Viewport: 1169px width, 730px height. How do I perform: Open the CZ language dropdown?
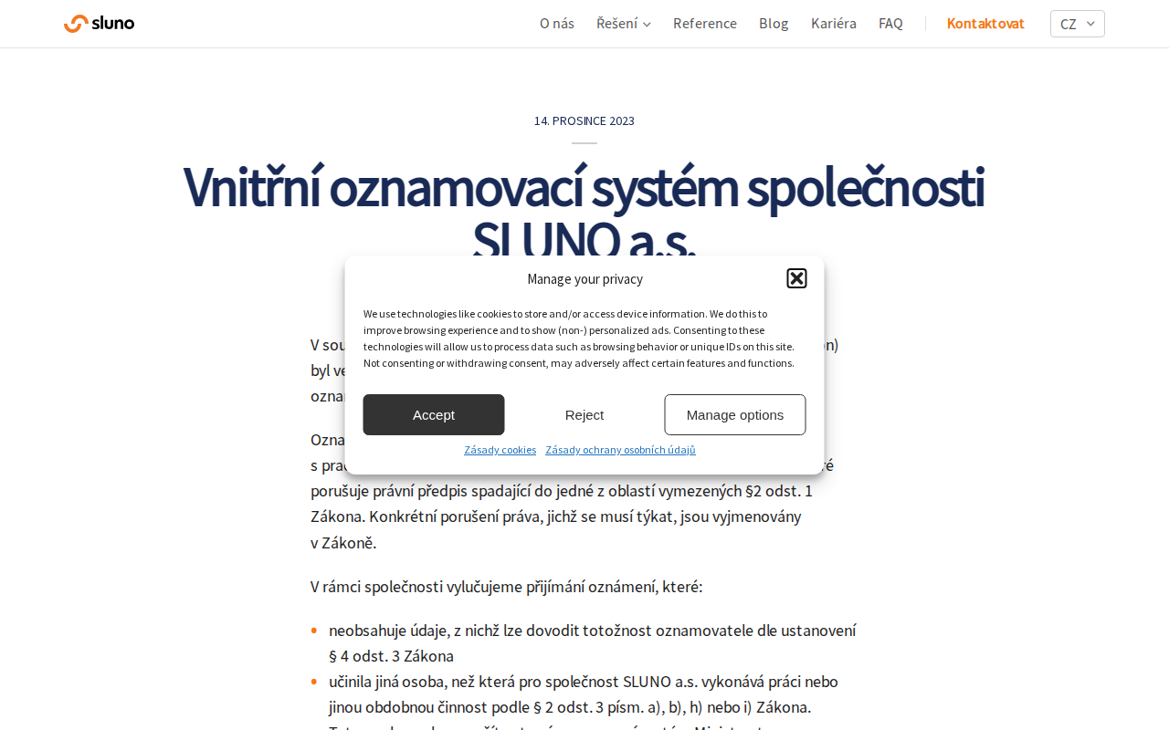(x=1078, y=24)
